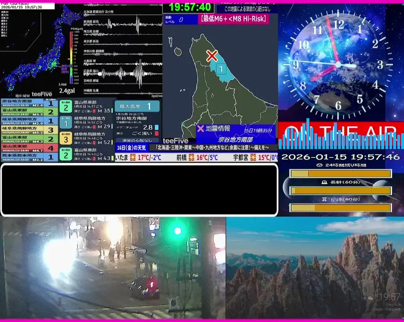Select 熊本県熊本地方 M2.2 row in history list
This screenshot has height=322, width=404.
tap(29, 157)
